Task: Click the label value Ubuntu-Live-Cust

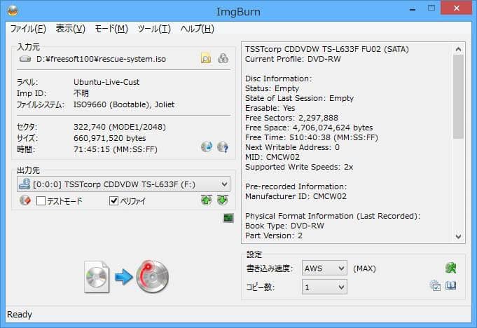Action: point(106,82)
